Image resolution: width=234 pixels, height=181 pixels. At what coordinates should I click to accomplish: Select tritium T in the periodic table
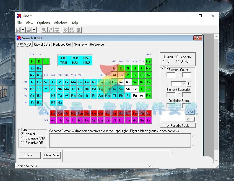(x=46, y=61)
